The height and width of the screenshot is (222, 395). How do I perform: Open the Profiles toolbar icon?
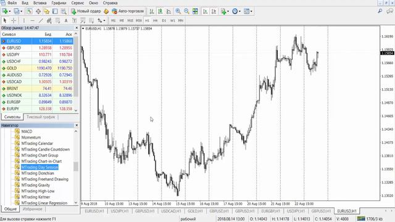pyautogui.click(x=17, y=11)
